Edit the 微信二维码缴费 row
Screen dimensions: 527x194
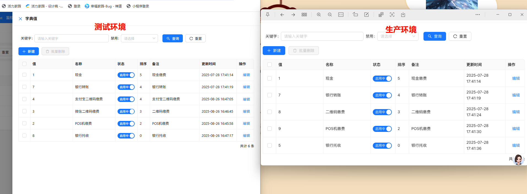click(246, 111)
